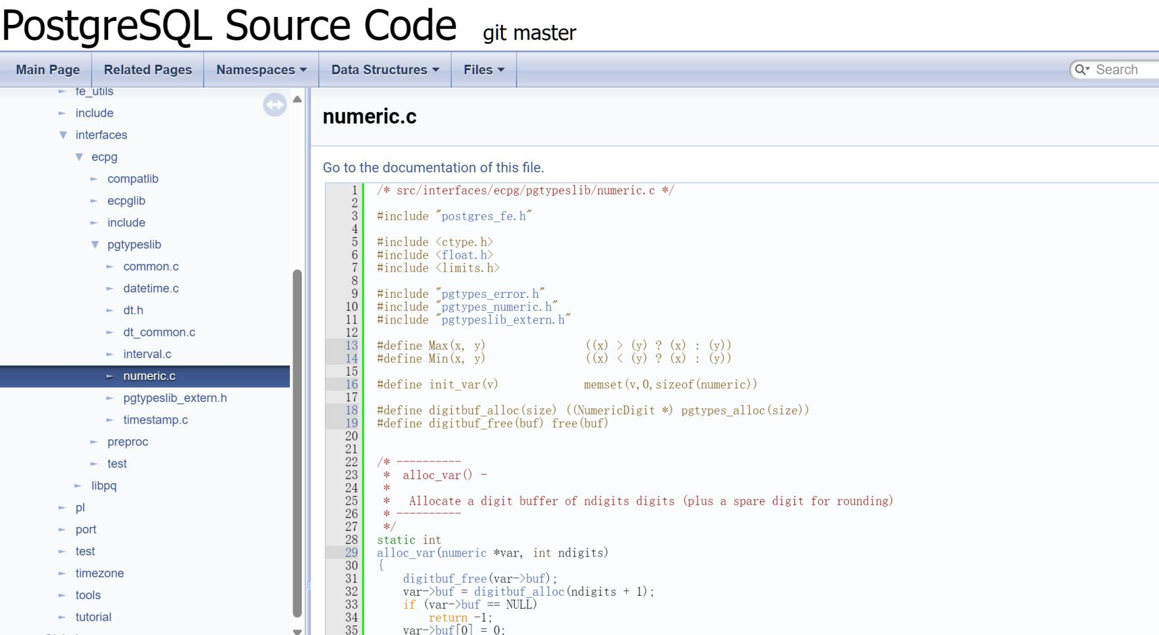Image resolution: width=1159 pixels, height=635 pixels.
Task: Open the Related Pages tab
Action: 148,69
